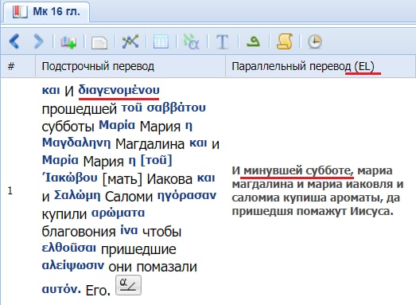Click the blue-green crossed lines graph icon
The image size is (416, 305).
click(x=130, y=41)
